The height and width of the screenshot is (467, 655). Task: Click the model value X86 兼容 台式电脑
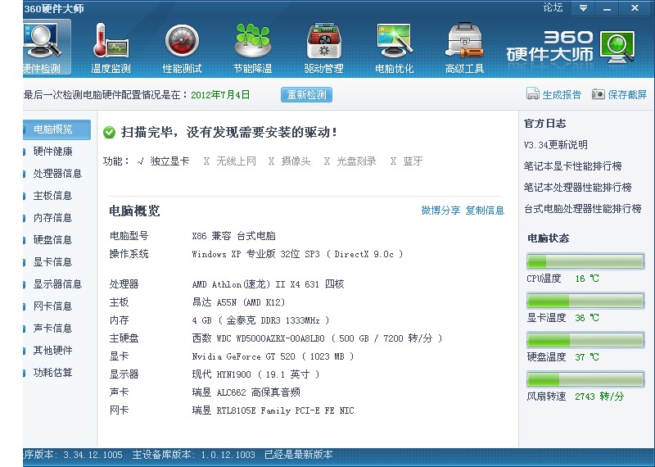pyautogui.click(x=233, y=236)
